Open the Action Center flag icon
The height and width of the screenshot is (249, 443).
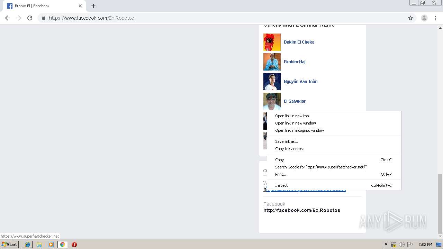(410, 245)
